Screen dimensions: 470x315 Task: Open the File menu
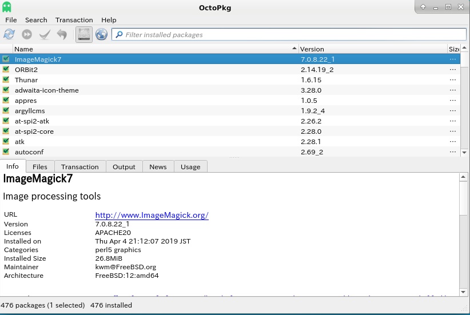(x=11, y=20)
